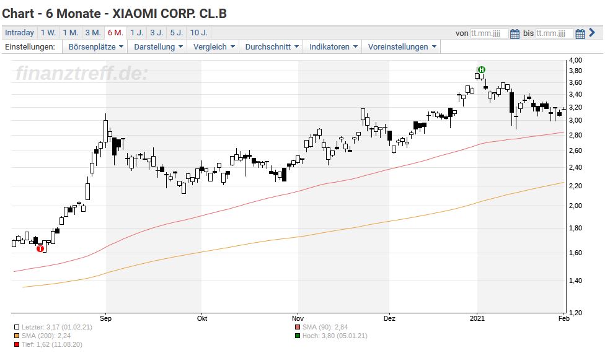Click the blue arrow to apply date range
Viewport: 610px width, 353px height.
[x=592, y=33]
